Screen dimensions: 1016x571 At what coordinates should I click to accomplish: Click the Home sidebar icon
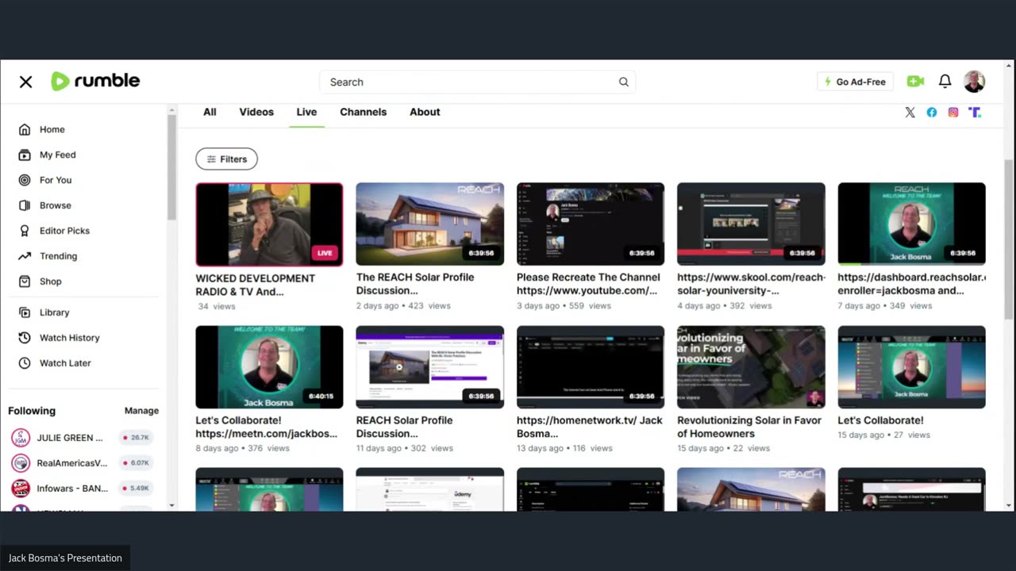coord(25,129)
